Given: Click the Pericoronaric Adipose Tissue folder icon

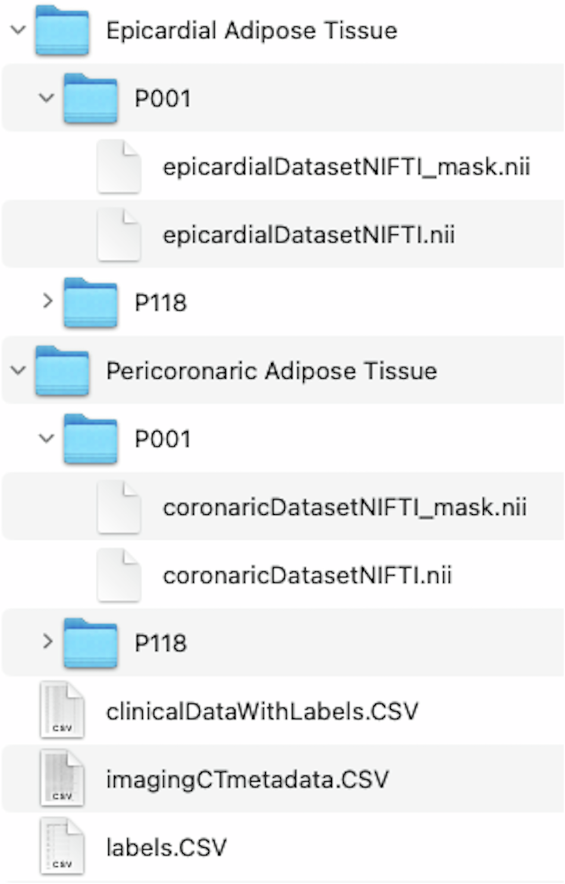Looking at the screenshot, I should click(x=62, y=372).
